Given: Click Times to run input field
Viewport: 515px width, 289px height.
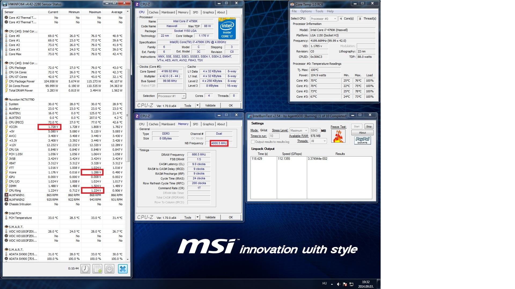Looking at the screenshot, I should [274, 136].
